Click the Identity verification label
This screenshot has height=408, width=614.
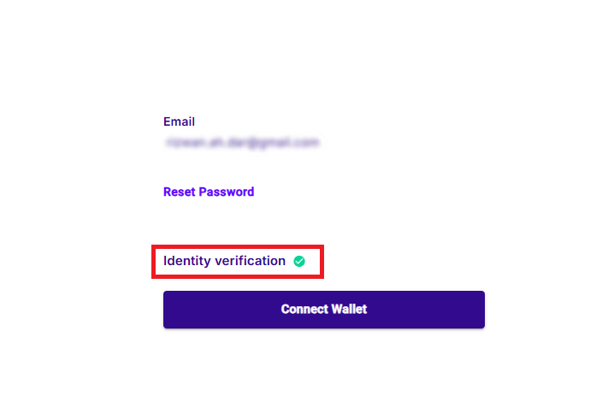pyautogui.click(x=224, y=261)
